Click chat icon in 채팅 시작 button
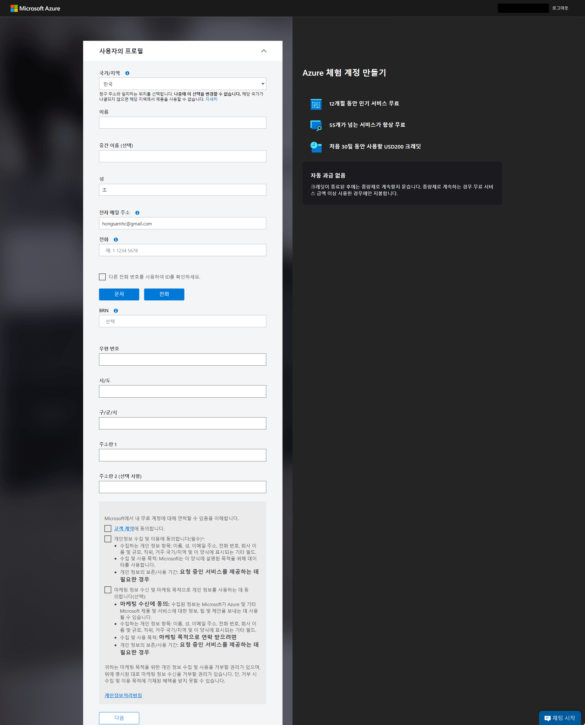Screen dimensions: 585x725 point(547,718)
